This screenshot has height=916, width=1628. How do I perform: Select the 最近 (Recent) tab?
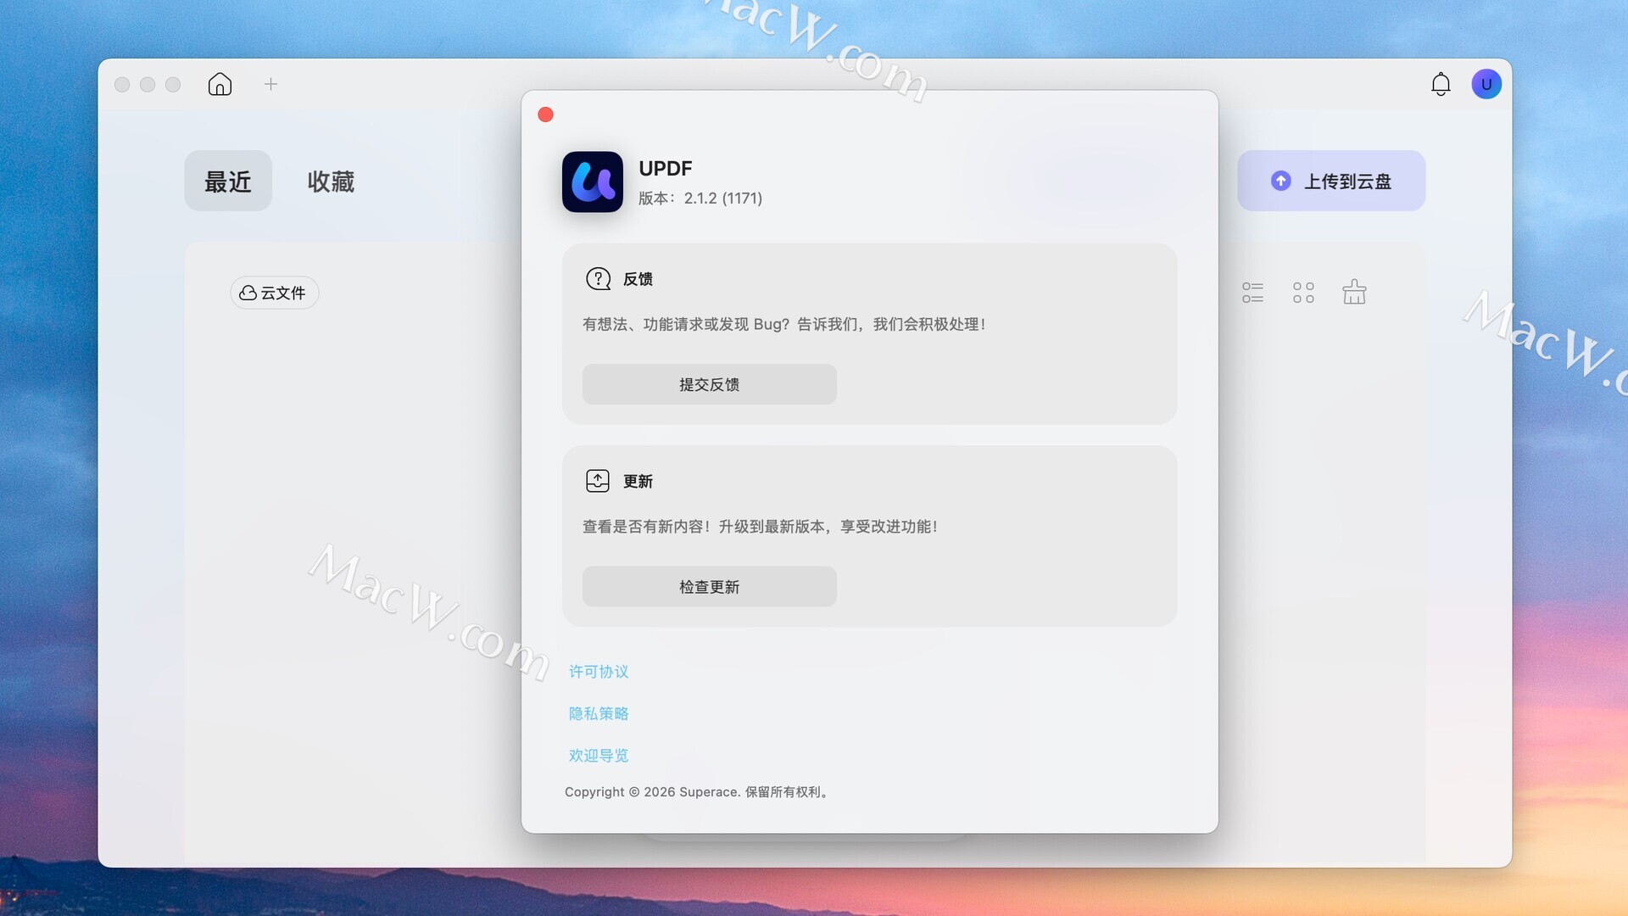(x=228, y=181)
